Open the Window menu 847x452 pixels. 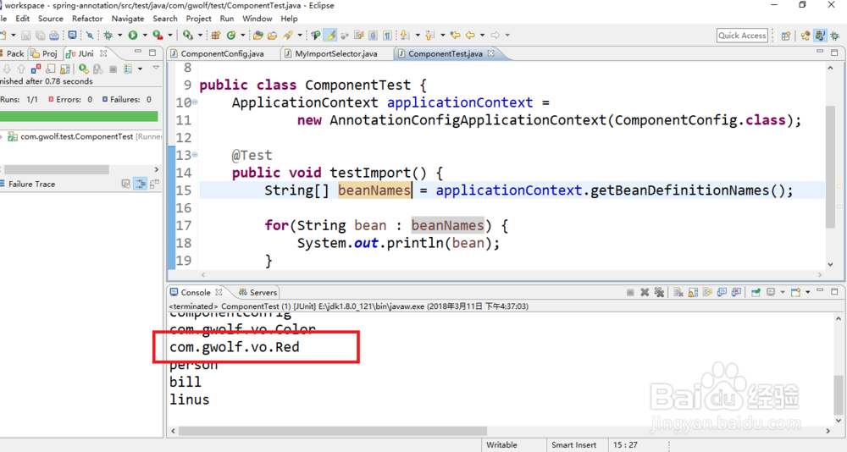point(257,19)
